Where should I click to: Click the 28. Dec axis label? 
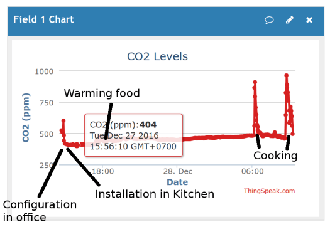178,171
